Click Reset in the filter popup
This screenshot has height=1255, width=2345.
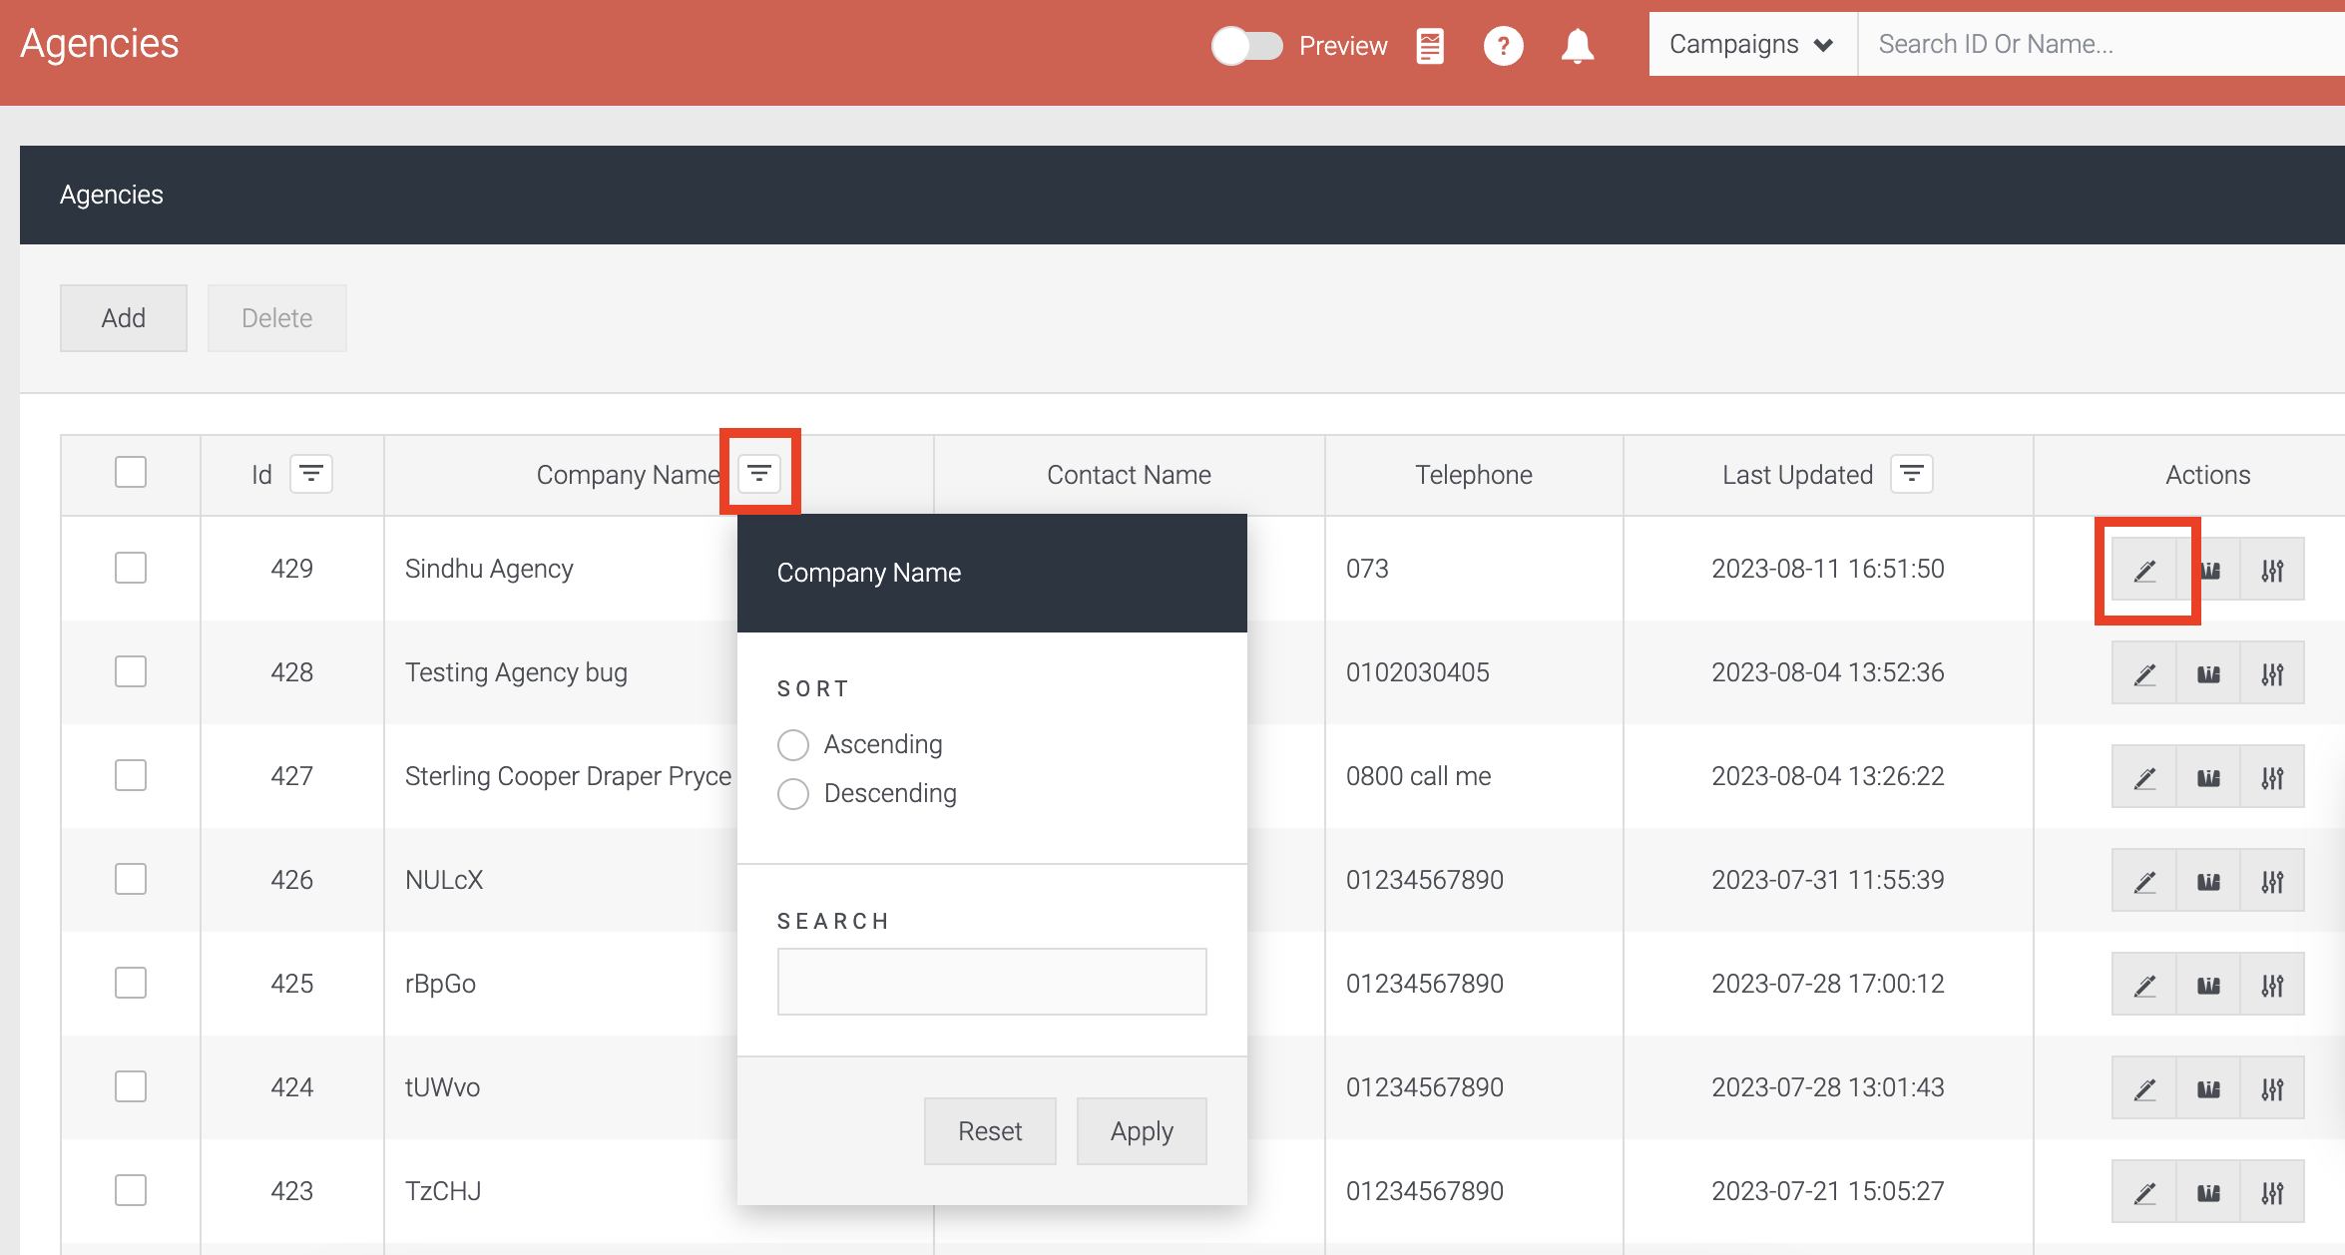[x=990, y=1131]
